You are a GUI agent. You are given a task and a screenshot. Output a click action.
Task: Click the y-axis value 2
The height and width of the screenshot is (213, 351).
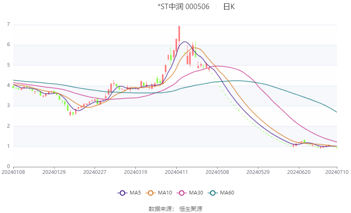click(x=9, y=126)
